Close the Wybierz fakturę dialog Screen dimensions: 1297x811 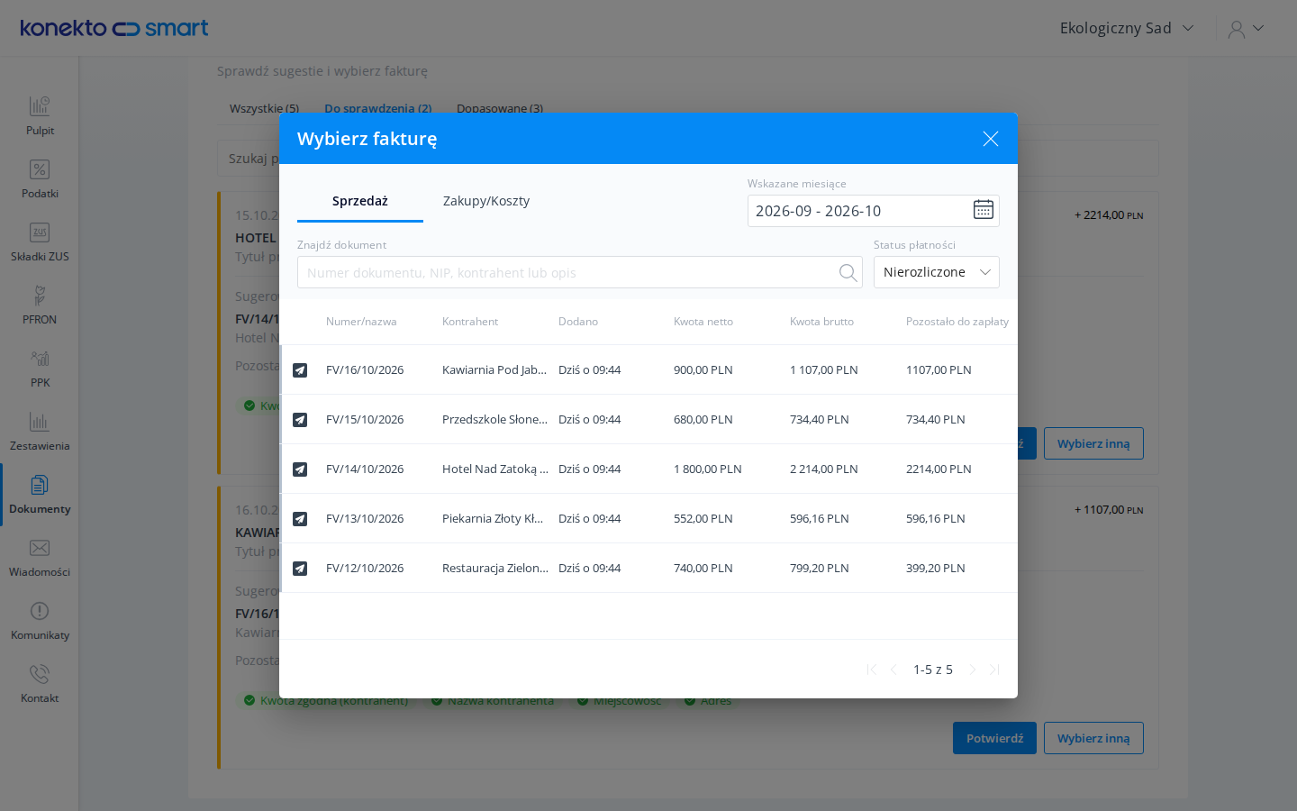tap(990, 139)
